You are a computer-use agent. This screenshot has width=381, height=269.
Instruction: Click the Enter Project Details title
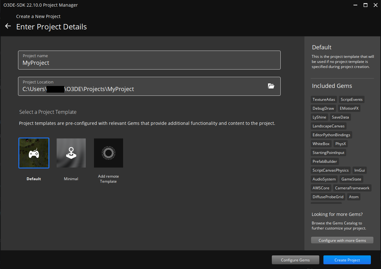click(51, 27)
